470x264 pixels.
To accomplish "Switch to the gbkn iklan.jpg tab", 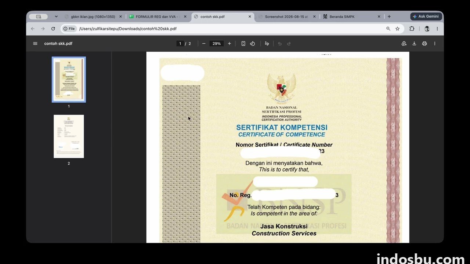I will coord(93,16).
